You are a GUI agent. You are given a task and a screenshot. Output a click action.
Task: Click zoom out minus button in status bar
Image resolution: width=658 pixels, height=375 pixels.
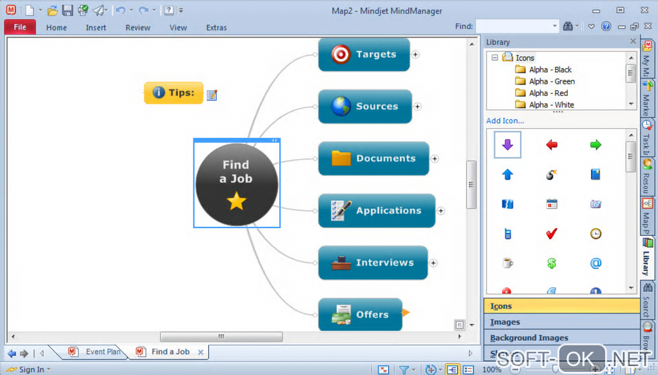tap(515, 370)
